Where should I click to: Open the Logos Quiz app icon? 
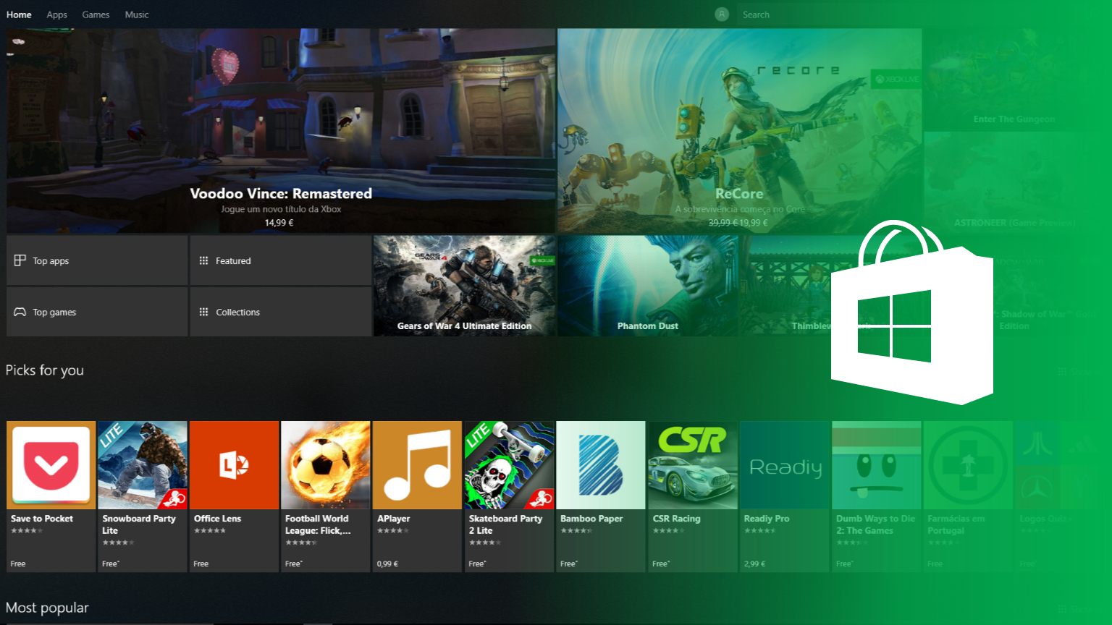click(1059, 465)
